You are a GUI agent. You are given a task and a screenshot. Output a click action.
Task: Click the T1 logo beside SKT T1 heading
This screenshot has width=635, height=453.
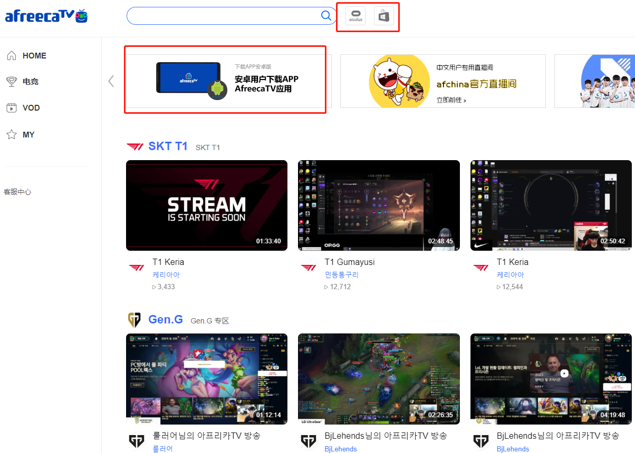click(x=135, y=146)
